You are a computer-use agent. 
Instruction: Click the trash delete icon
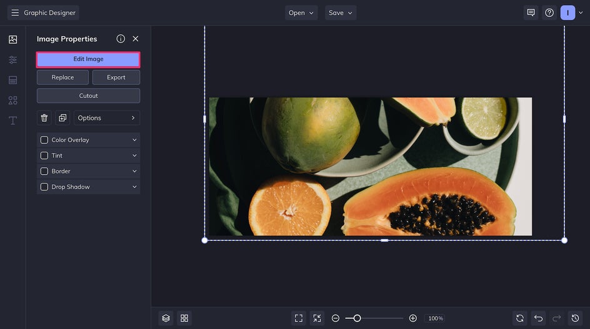pos(44,118)
